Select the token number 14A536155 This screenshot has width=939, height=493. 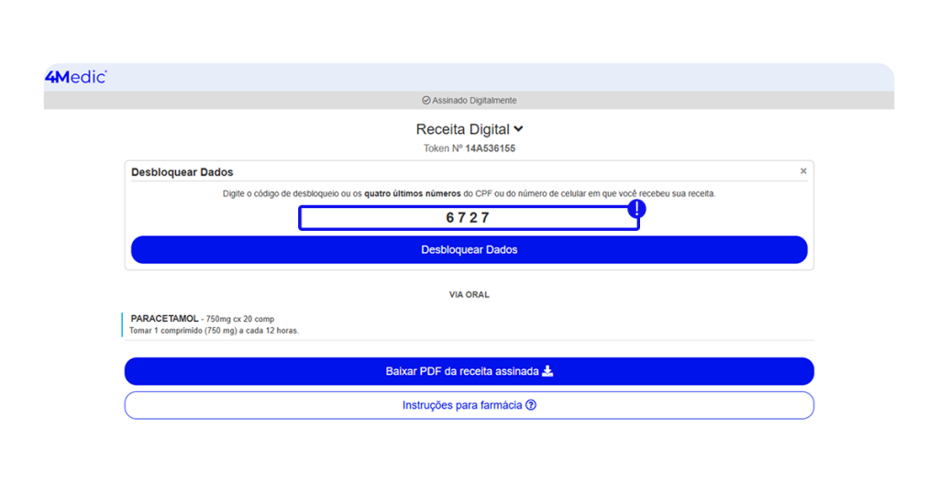tap(490, 148)
